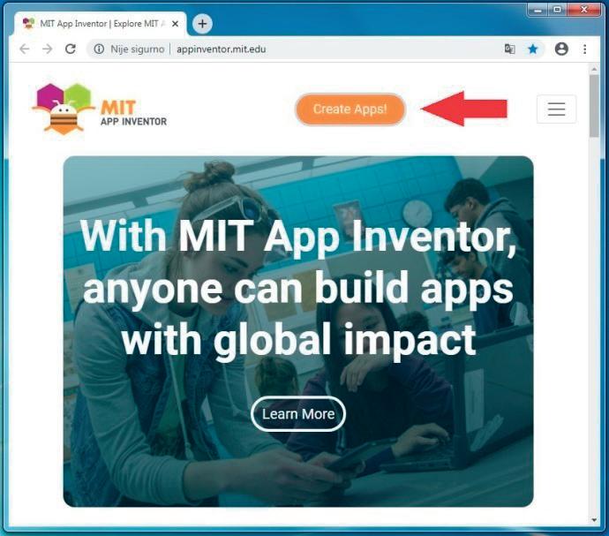Click the hero image of students

tap(298, 331)
